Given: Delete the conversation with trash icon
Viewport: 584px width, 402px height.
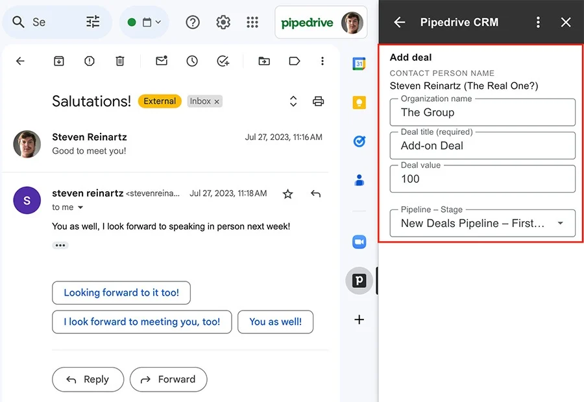Looking at the screenshot, I should (x=120, y=61).
